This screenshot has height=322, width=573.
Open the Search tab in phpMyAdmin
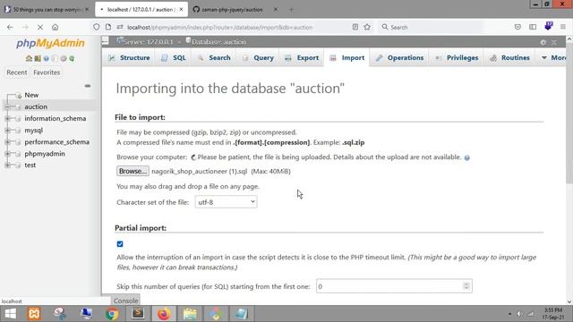214,57
